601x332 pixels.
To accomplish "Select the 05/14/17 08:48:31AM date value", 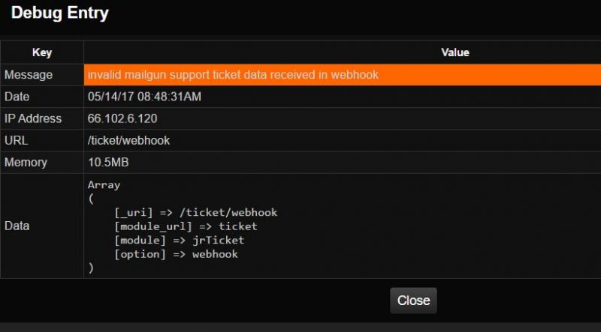I will (144, 97).
